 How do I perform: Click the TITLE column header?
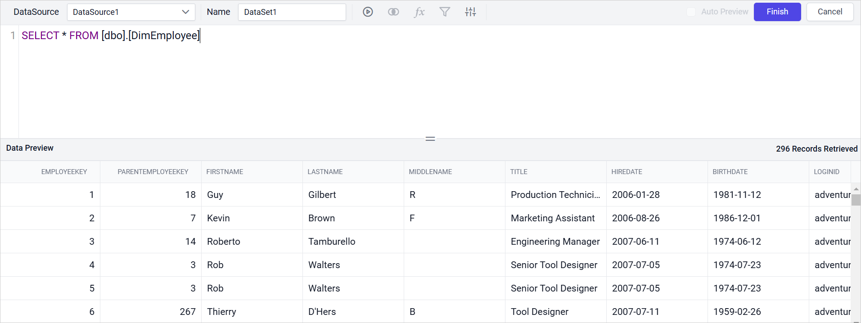[x=518, y=172]
